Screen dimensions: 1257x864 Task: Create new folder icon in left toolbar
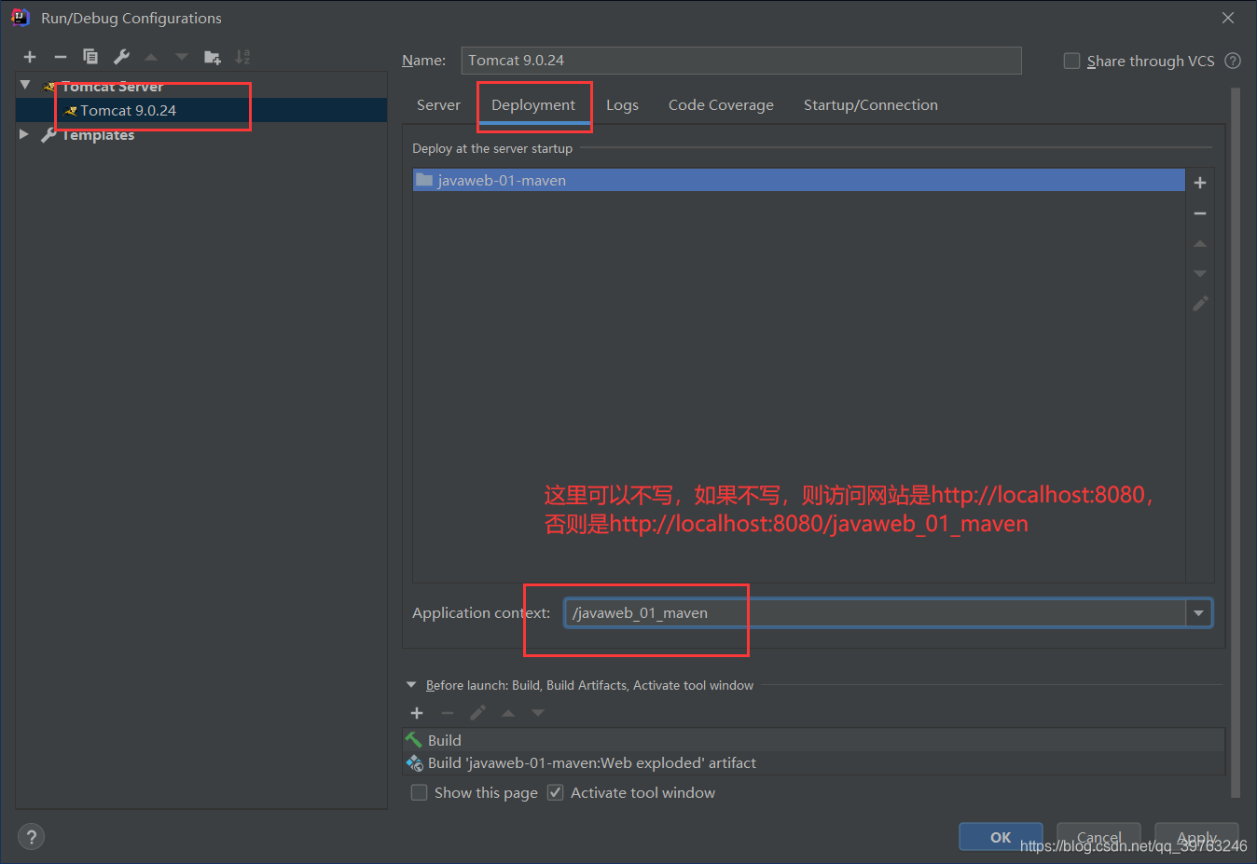(213, 57)
